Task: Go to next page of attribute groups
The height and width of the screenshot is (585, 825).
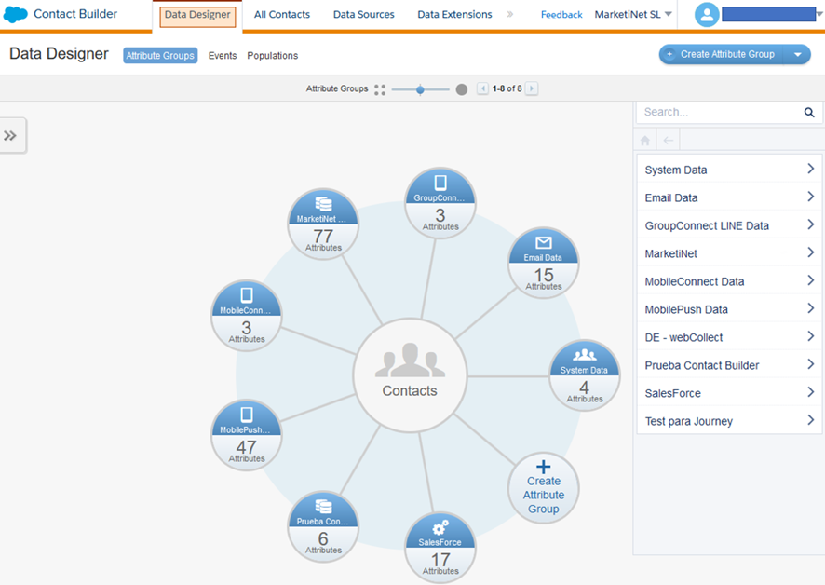Action: coord(532,88)
